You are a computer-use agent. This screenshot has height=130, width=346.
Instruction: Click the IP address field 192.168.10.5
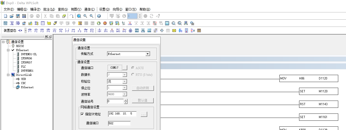point(122,114)
